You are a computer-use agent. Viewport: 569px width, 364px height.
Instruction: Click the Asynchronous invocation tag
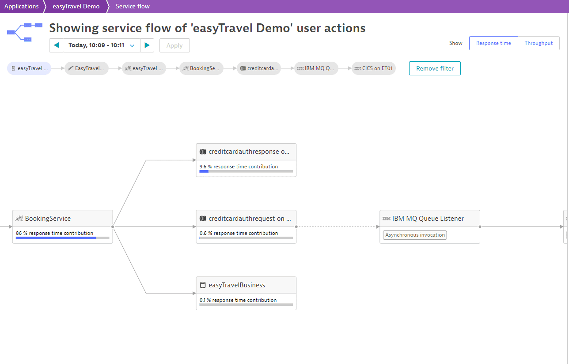tap(415, 235)
